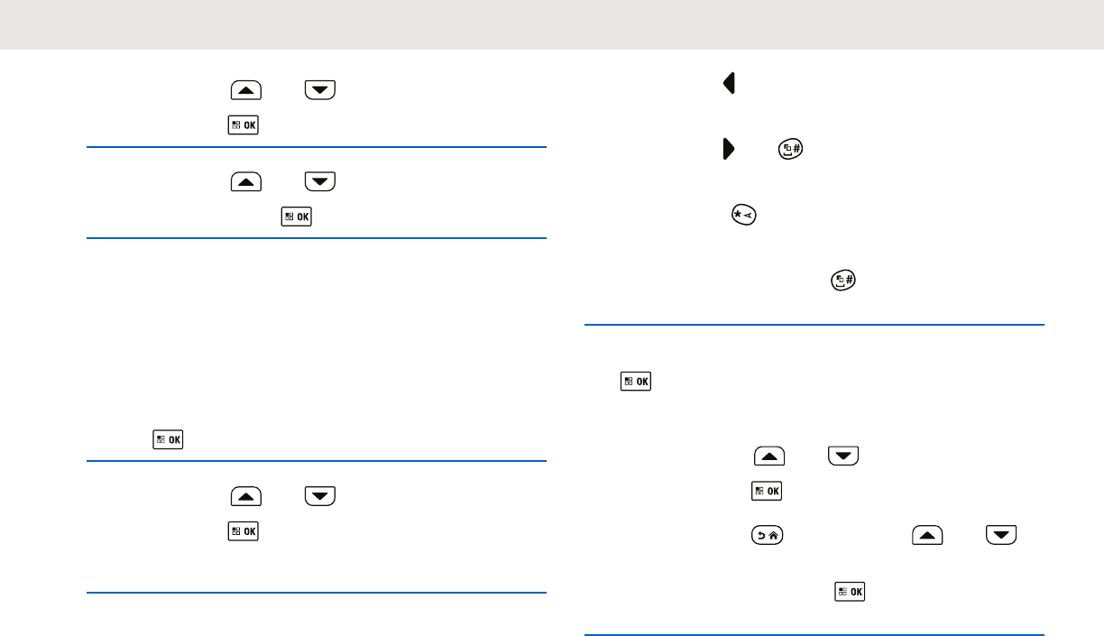Click the right-pointing black triangle arrow
The image size is (1104, 636).
(x=728, y=149)
